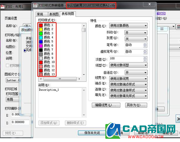
Task: Select the red 颜色 1 swatch
Action: (x=41, y=25)
